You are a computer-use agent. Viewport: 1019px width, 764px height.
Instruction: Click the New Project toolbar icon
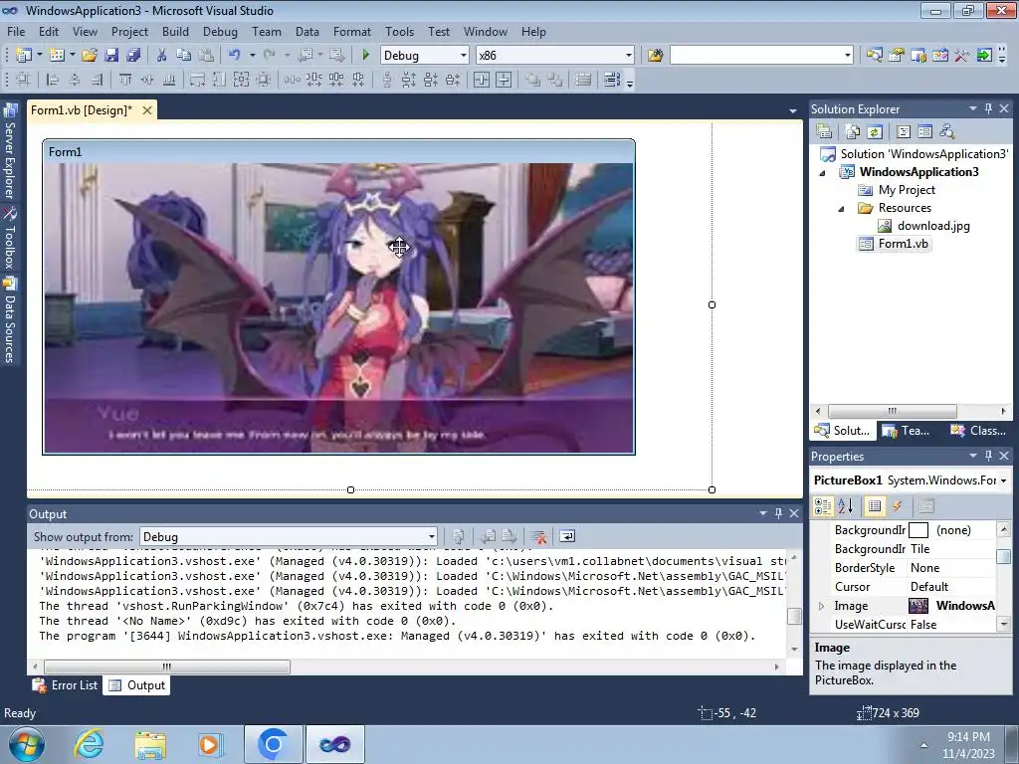tap(24, 56)
